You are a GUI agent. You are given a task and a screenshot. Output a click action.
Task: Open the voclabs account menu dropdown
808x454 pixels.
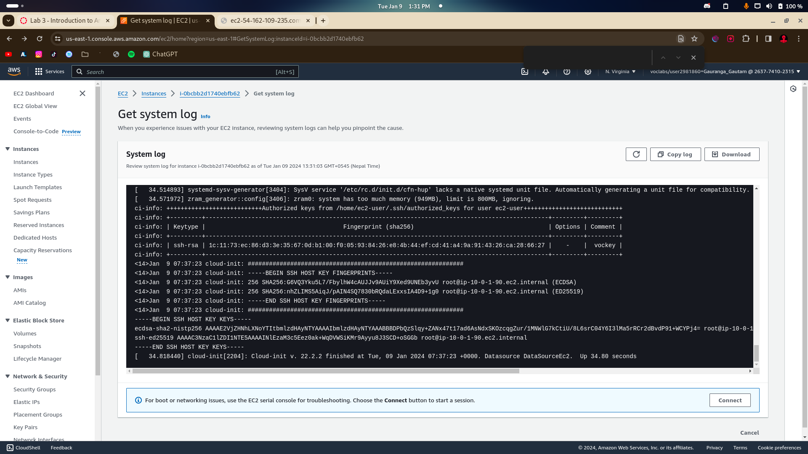[725, 71]
